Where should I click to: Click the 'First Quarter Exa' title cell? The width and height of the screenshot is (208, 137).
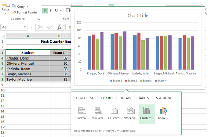(38, 42)
